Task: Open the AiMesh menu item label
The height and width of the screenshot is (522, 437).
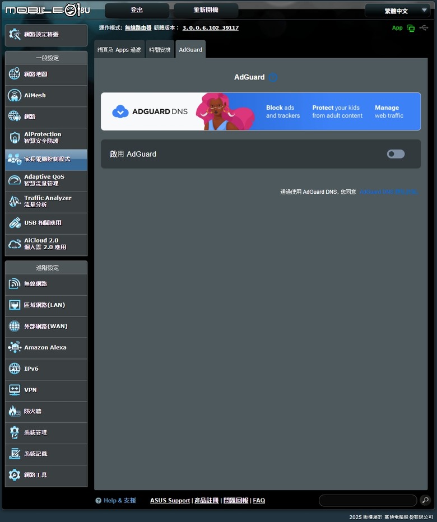Action: (x=35, y=95)
